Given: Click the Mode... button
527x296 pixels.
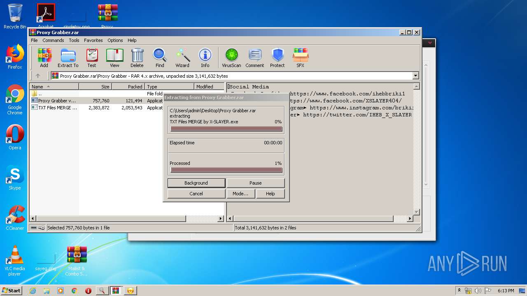Looking at the screenshot, I should coord(240,194).
